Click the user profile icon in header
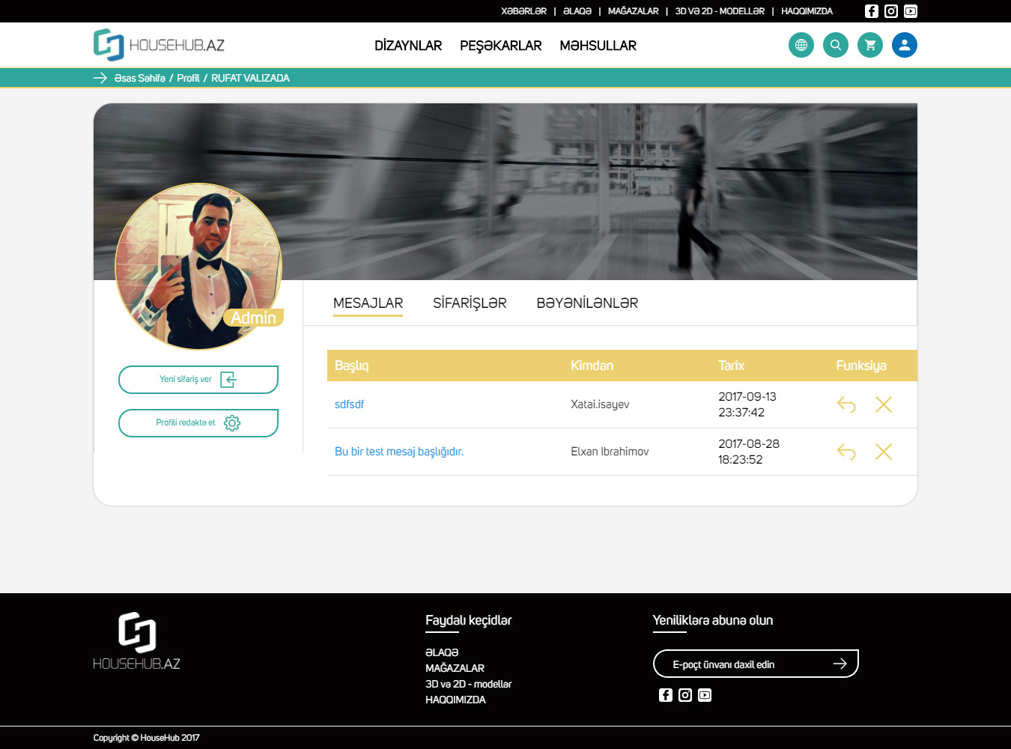Screen dimensions: 1011x749 coord(904,45)
